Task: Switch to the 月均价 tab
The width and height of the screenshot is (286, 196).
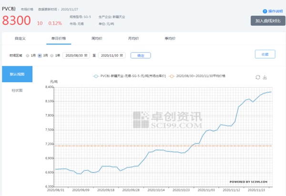Action: click(133, 38)
